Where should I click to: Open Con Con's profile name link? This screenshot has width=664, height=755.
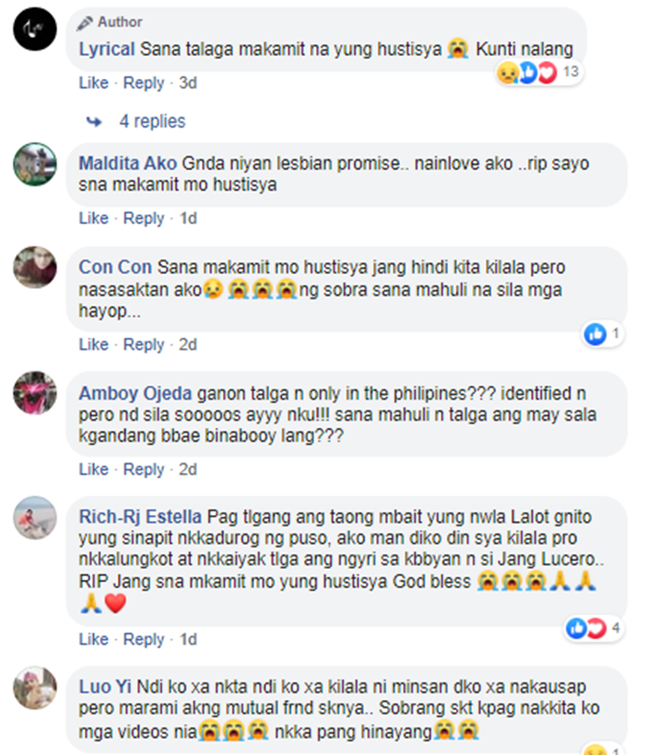(x=115, y=268)
